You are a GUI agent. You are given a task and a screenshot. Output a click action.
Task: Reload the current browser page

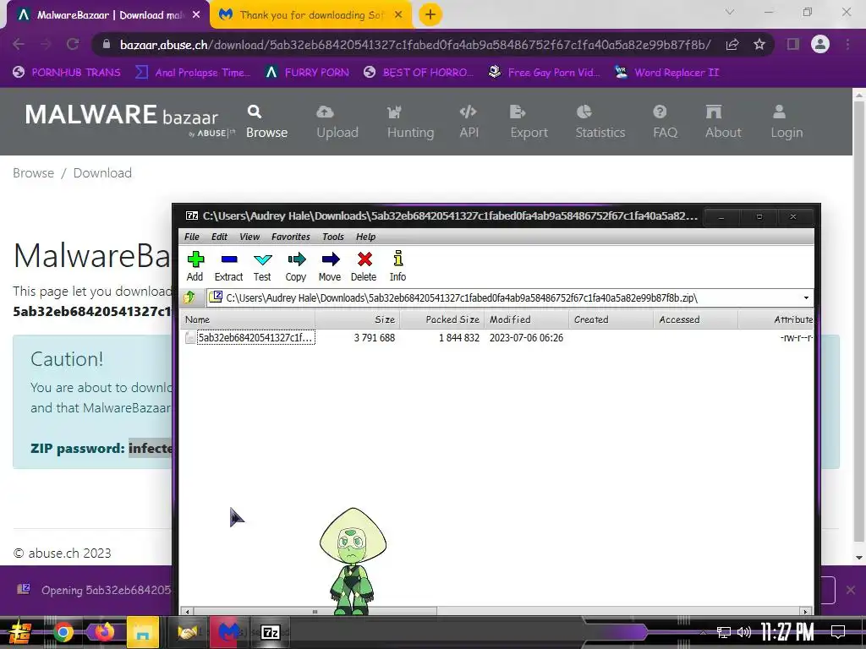point(73,44)
